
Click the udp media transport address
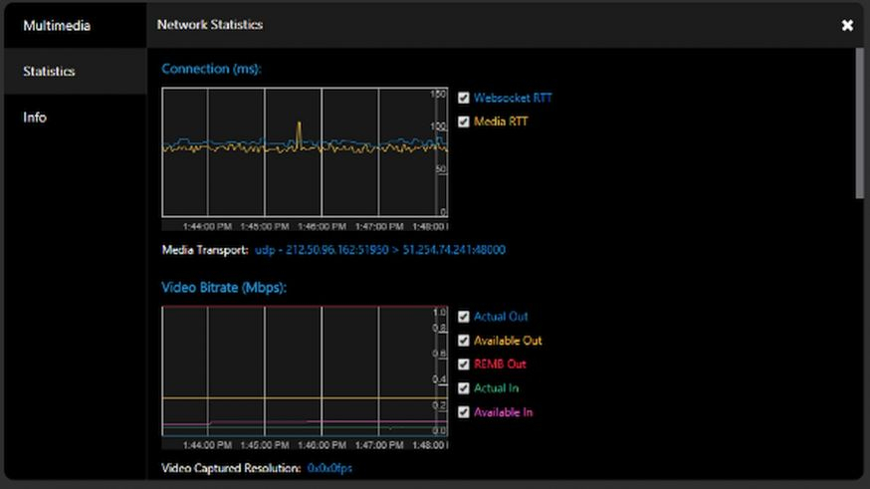click(x=380, y=250)
